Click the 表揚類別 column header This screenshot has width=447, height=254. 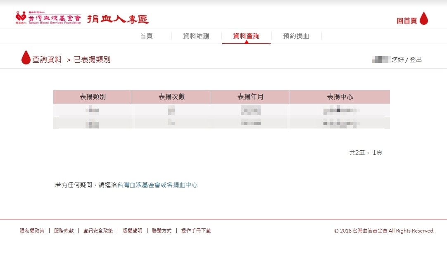click(93, 97)
